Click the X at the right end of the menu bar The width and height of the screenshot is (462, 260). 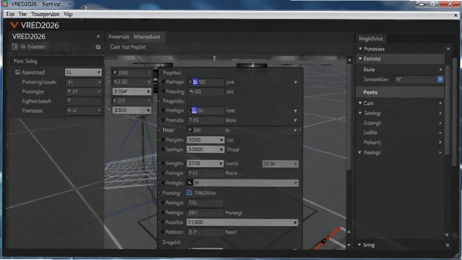(x=456, y=15)
